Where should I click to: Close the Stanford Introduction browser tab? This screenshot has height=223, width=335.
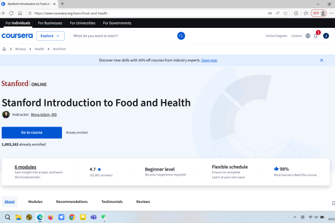pos(54,4)
